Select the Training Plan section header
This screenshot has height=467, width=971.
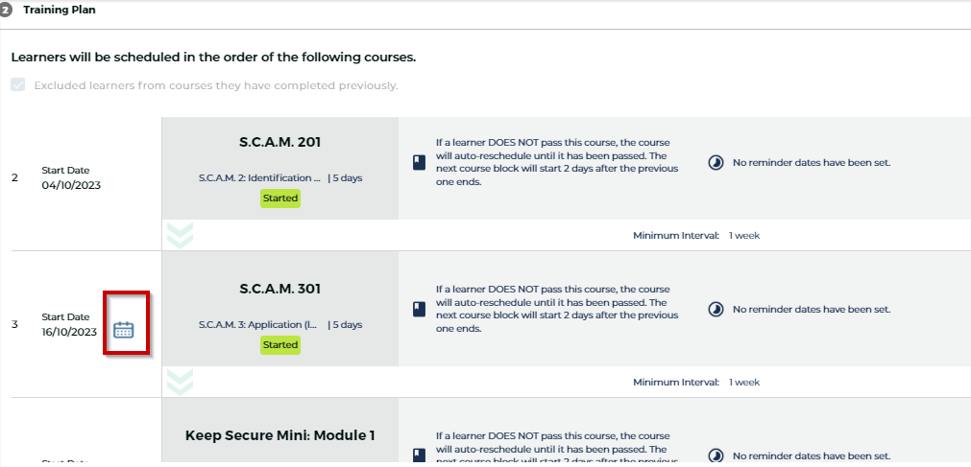point(59,10)
